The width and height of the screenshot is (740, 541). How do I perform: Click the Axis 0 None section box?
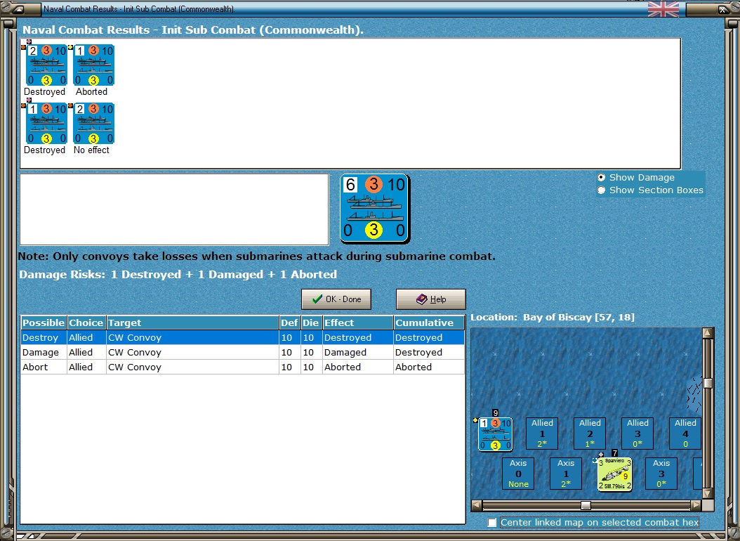(518, 473)
